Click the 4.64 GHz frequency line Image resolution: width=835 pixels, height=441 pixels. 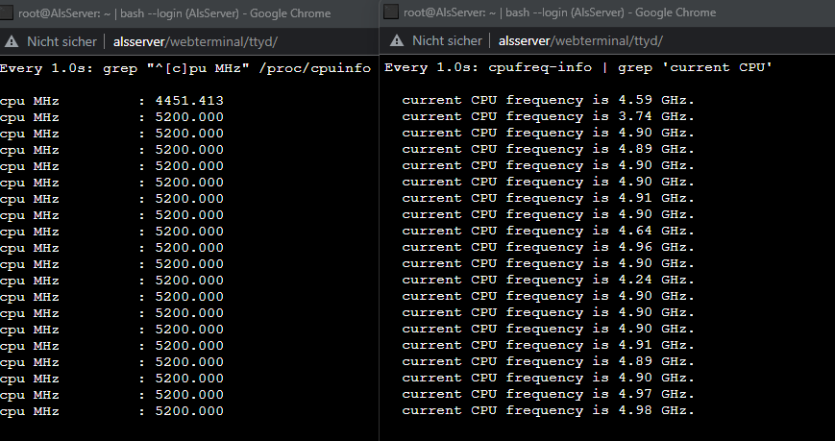click(549, 231)
